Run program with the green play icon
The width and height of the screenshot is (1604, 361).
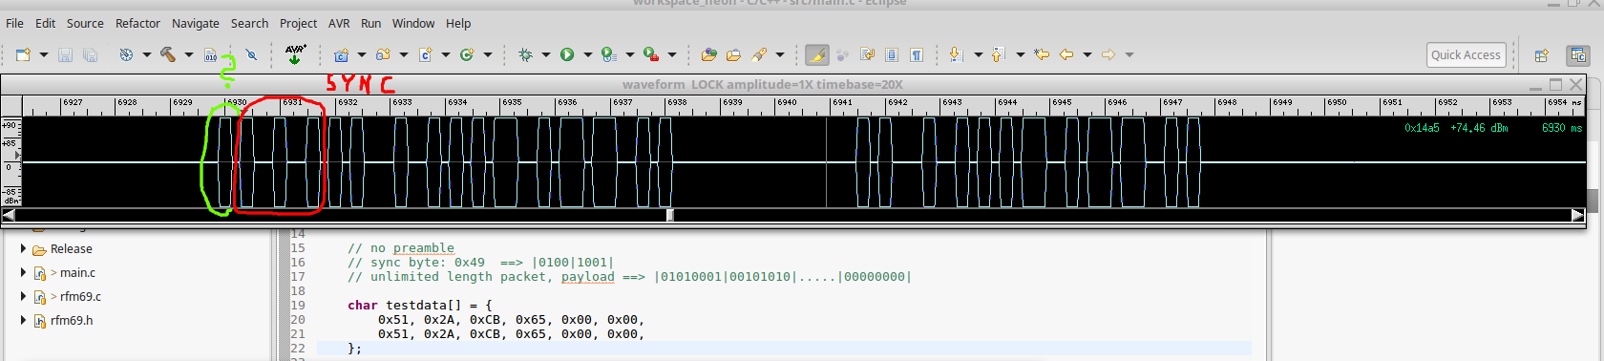point(567,54)
